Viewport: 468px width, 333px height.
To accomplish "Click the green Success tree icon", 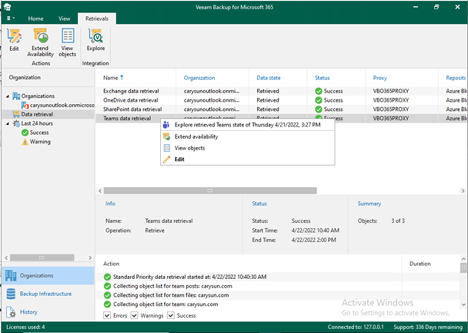I will point(25,133).
